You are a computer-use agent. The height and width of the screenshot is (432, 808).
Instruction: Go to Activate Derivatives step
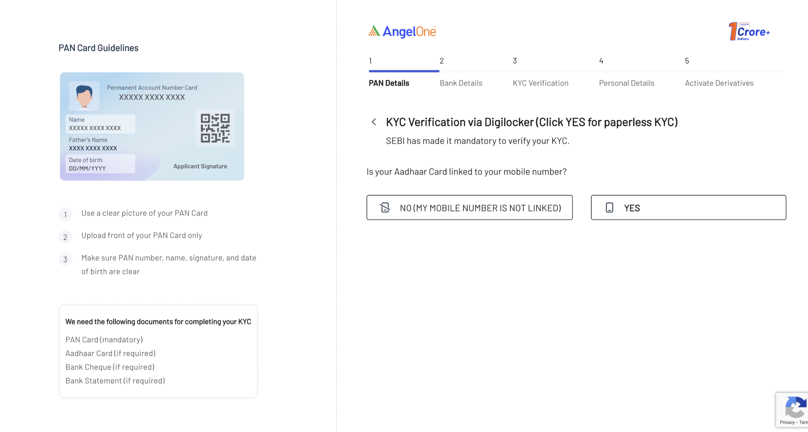tap(719, 83)
